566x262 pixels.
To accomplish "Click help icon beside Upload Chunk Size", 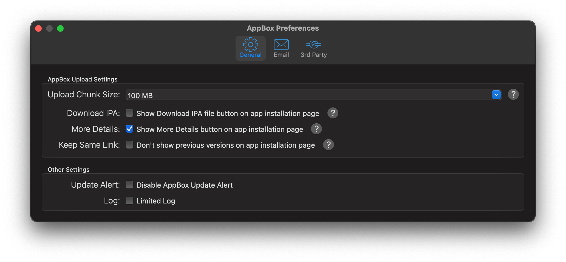I will point(513,94).
